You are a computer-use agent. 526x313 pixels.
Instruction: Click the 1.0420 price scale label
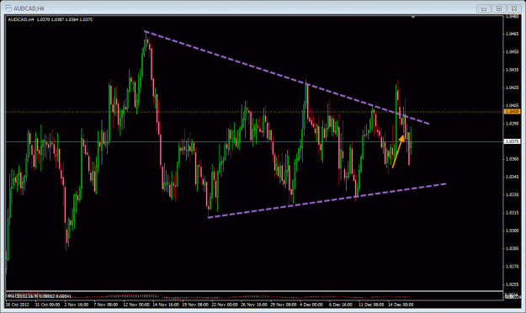(x=512, y=88)
